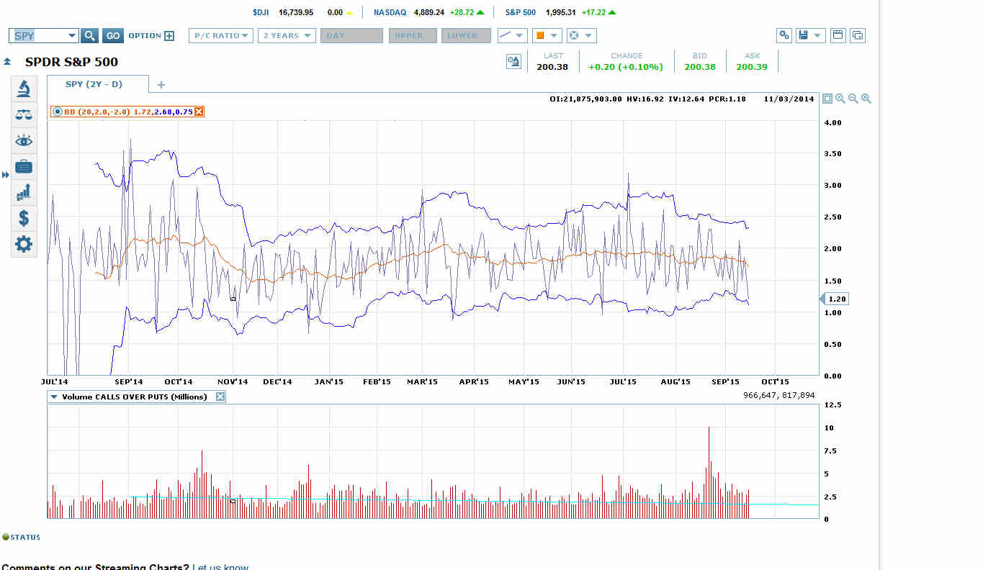983x570 pixels.
Task: Open the line drawing tool dropdown
Action: (512, 36)
